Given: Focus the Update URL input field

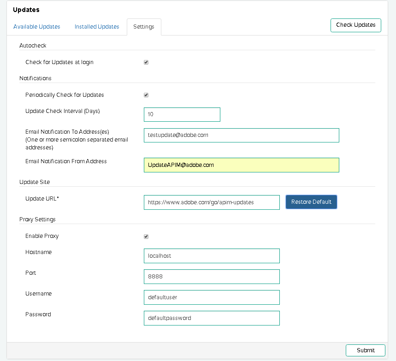Looking at the screenshot, I should (212, 202).
